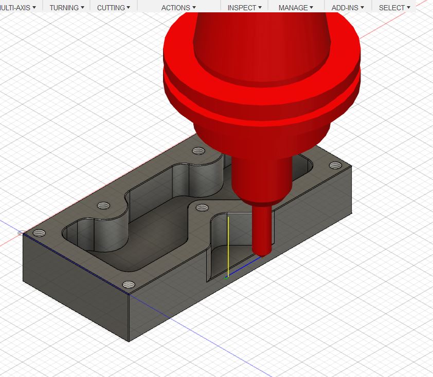Select the threaded hole at left corner
This screenshot has width=433, height=377.
[x=39, y=233]
